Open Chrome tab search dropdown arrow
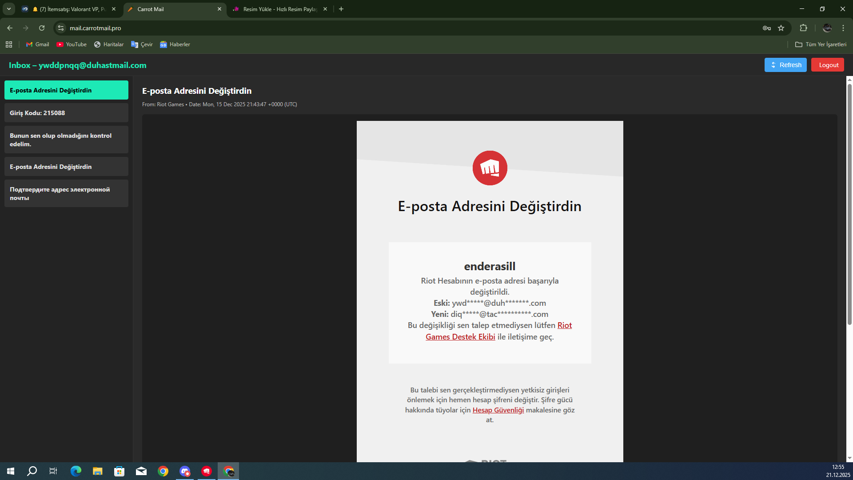This screenshot has height=480, width=853. pyautogui.click(x=8, y=9)
